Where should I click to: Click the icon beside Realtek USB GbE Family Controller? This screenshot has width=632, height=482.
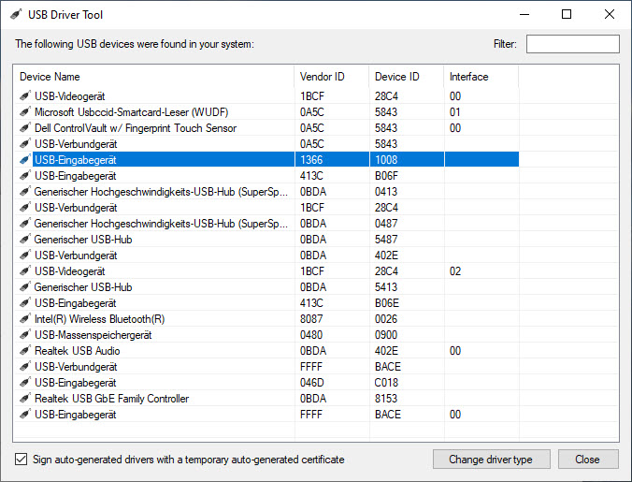pyautogui.click(x=25, y=399)
